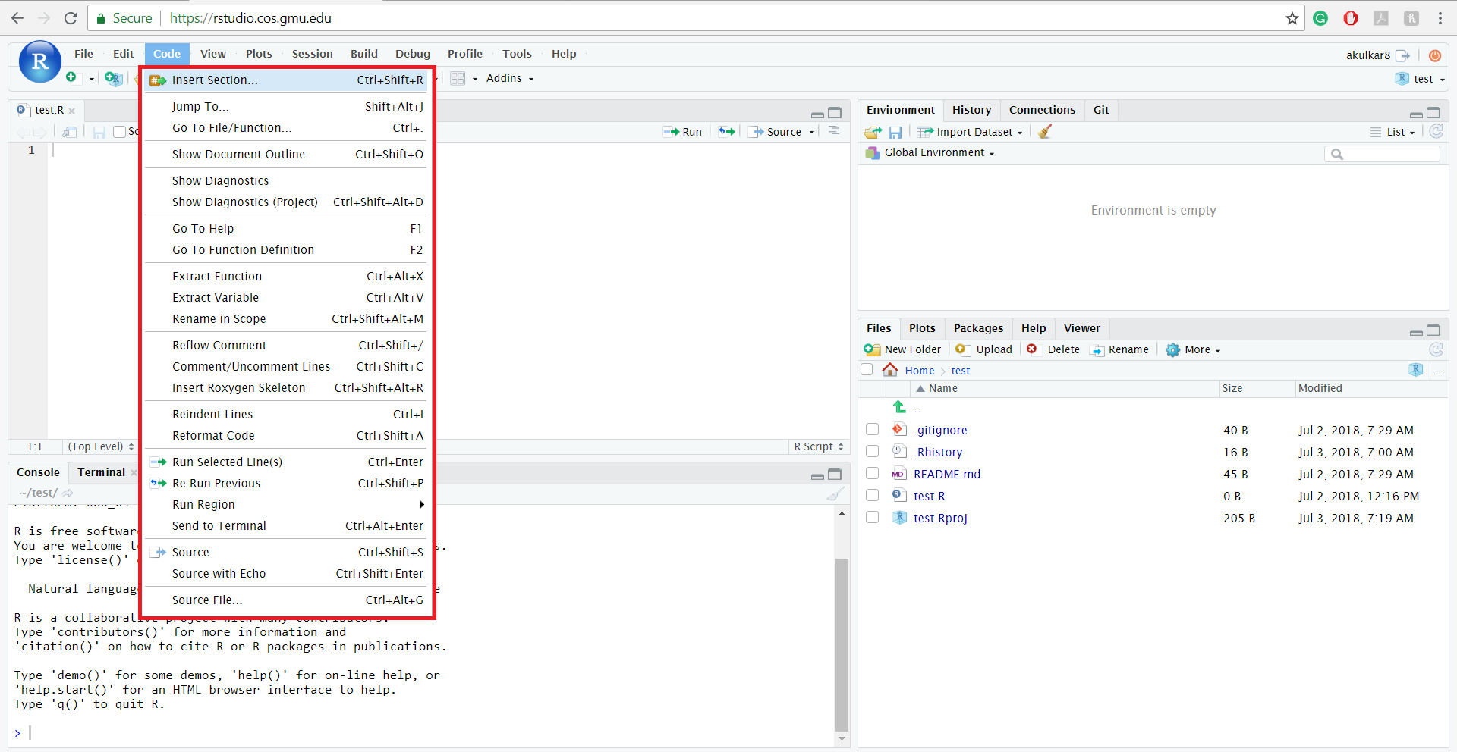Click the RStudio R logo
Image resolution: width=1457 pixels, height=752 pixels.
(x=39, y=61)
